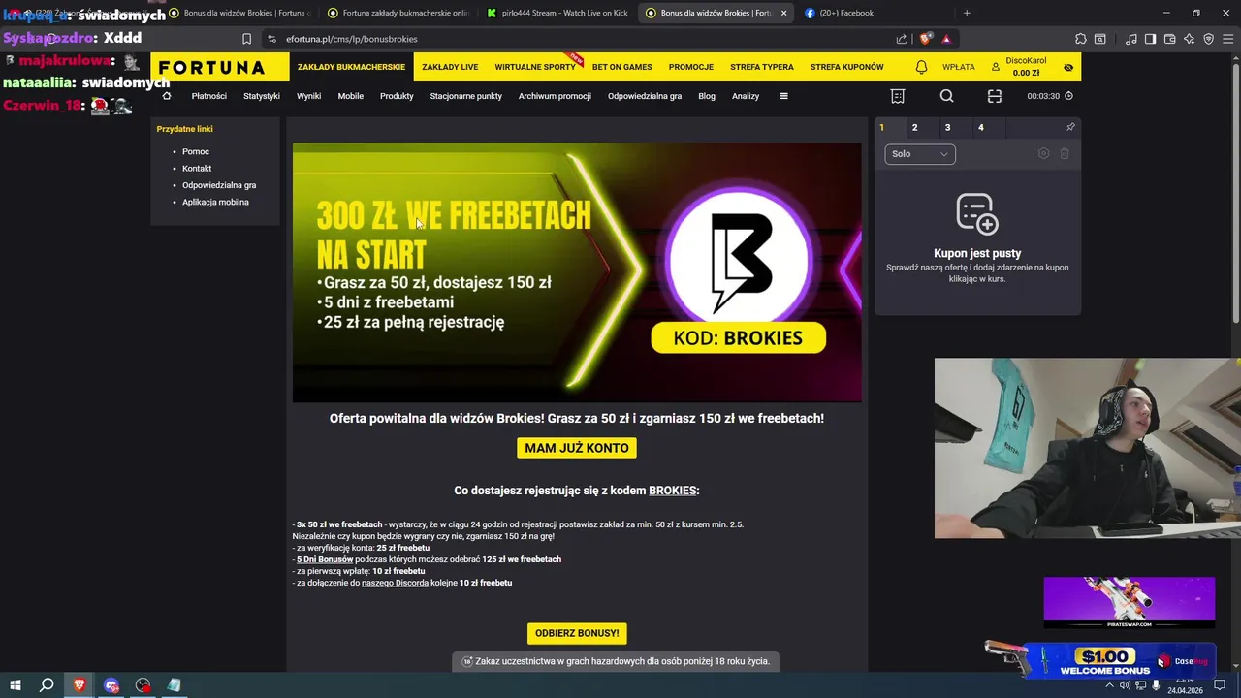Open Pomoc in Przydatne linki
This screenshot has width=1241, height=698.
click(x=196, y=151)
